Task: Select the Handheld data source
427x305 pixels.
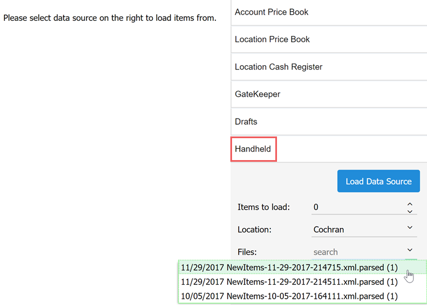Action: pyautogui.click(x=329, y=149)
